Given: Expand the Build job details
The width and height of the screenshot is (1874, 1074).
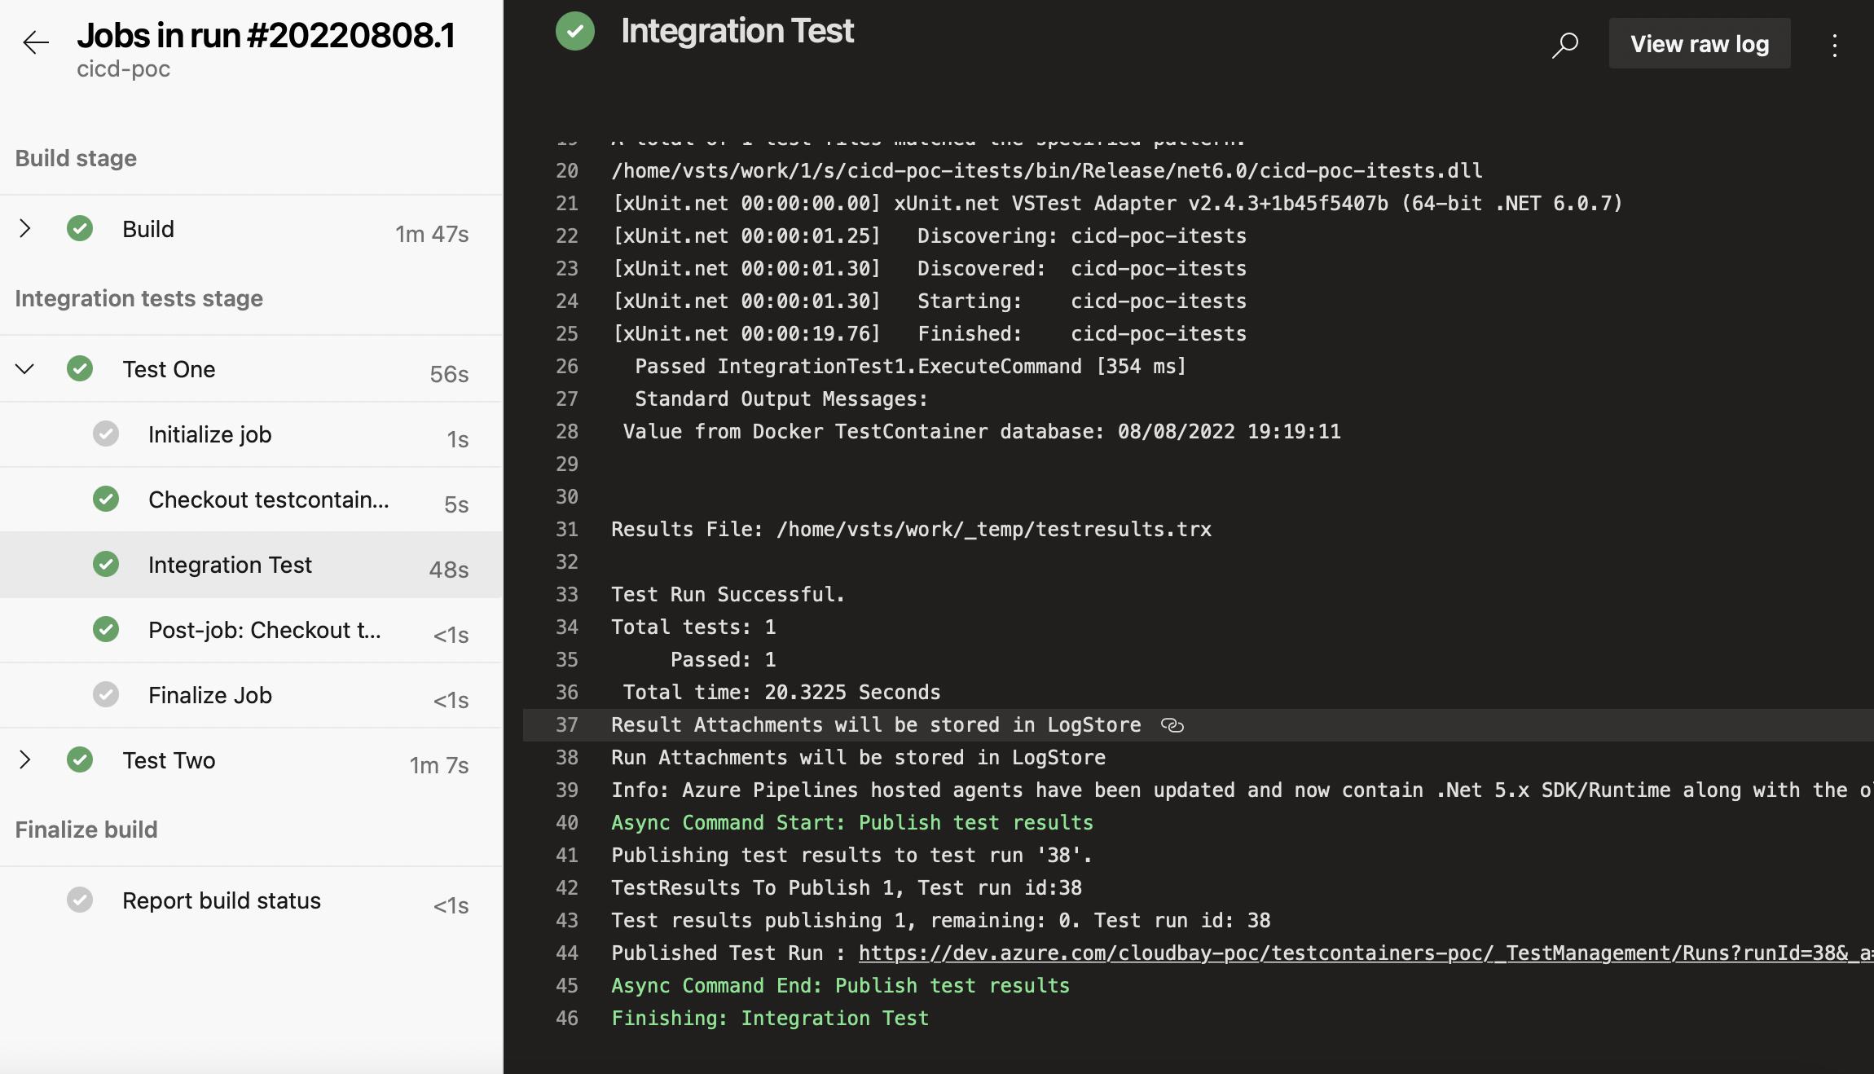Looking at the screenshot, I should (x=24, y=228).
